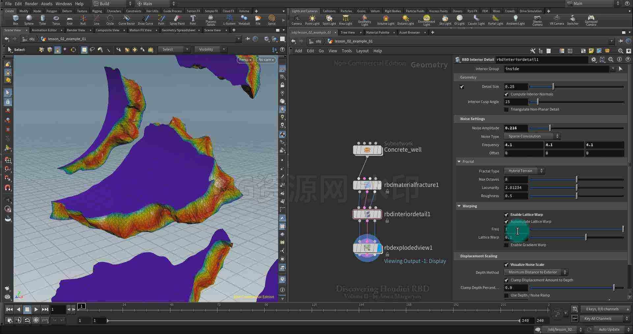Image resolution: width=633 pixels, height=334 pixels.
Task: Select the rbdmaterialfracture1 node
Action: tap(367, 185)
